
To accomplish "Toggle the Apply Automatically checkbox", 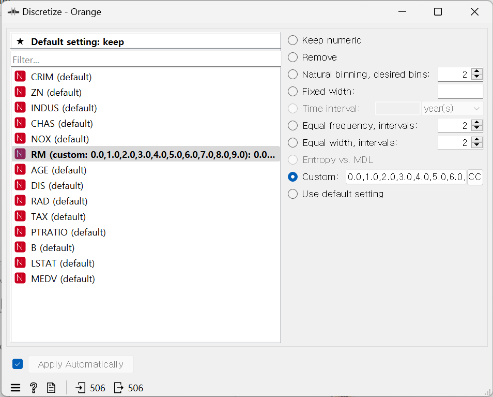I will [18, 364].
